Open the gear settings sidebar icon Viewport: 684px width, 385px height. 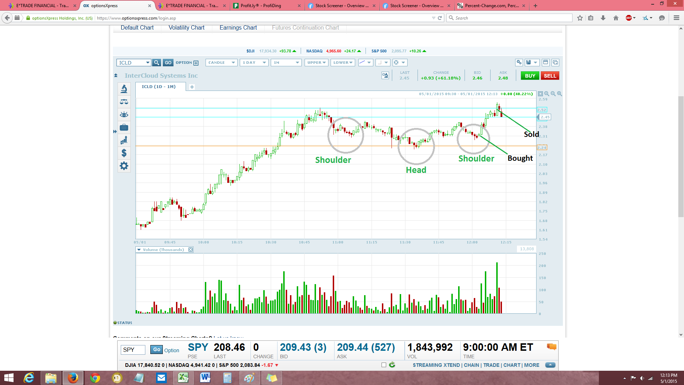point(124,166)
